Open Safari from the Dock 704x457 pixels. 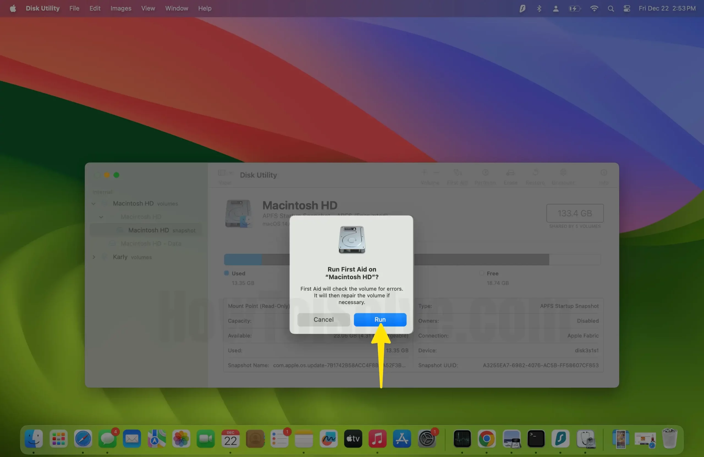click(x=83, y=438)
